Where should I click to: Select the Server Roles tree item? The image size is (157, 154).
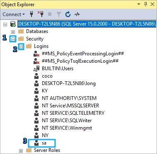pyautogui.click(x=47, y=150)
